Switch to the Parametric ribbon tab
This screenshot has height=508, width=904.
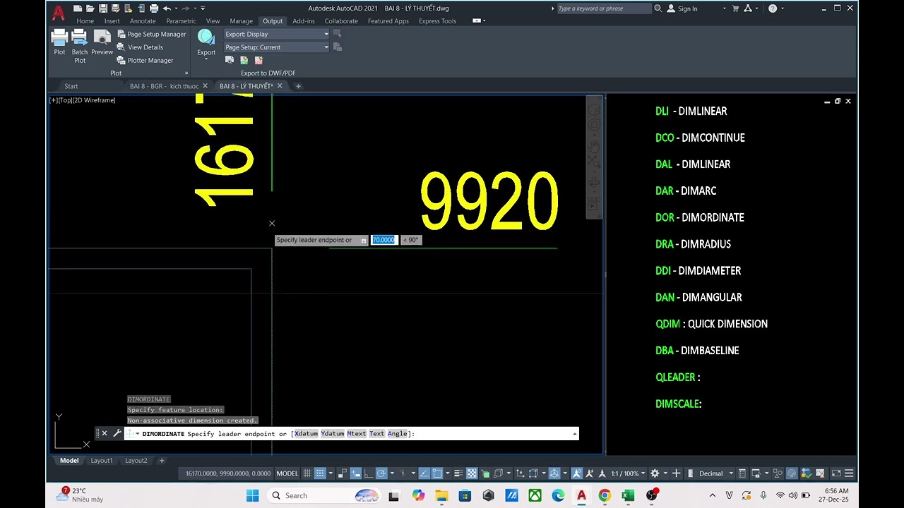pyautogui.click(x=181, y=21)
